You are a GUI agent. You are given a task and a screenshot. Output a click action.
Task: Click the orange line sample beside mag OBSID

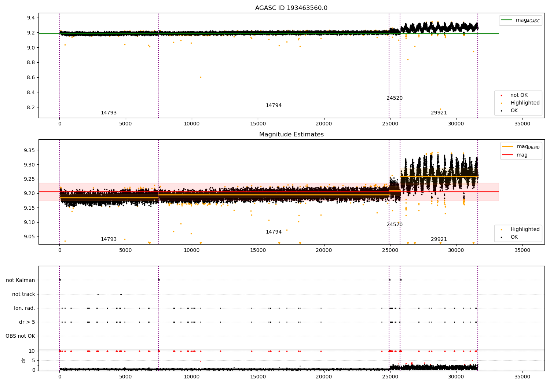pos(508,147)
